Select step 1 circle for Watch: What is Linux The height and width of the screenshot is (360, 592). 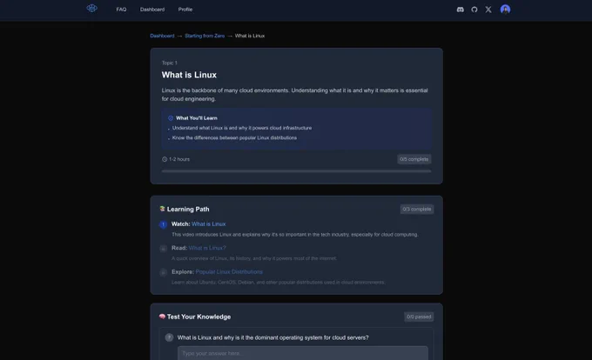[163, 224]
